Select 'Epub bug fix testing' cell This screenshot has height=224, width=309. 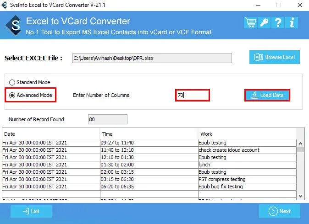(247, 187)
